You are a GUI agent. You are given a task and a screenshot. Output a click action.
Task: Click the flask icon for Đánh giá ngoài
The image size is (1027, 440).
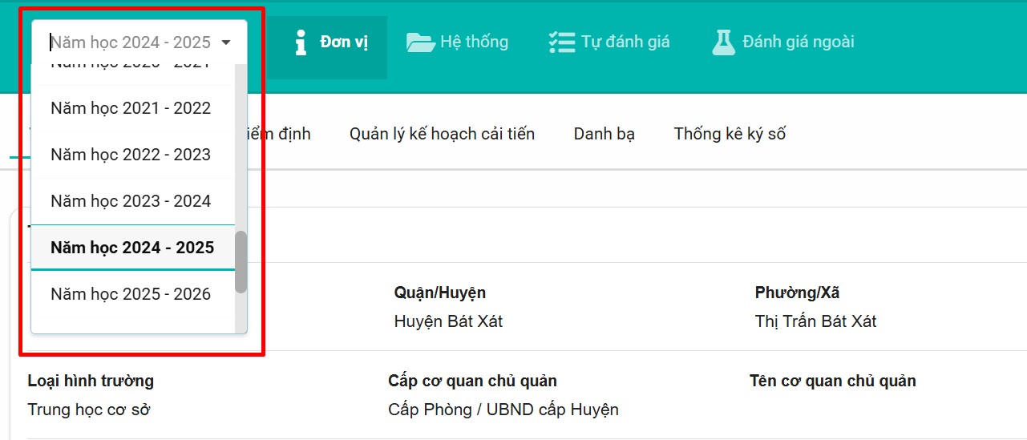tap(723, 42)
